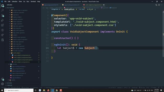This screenshot has height=92, width=164.
Task: Open the notification center icon
Action: tap(161, 90)
